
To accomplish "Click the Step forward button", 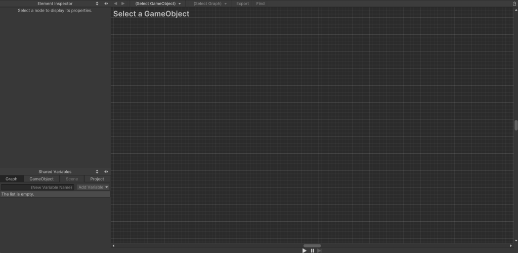I will pyautogui.click(x=319, y=250).
